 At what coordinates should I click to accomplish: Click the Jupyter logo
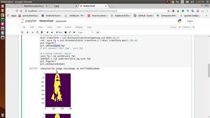[29, 21]
